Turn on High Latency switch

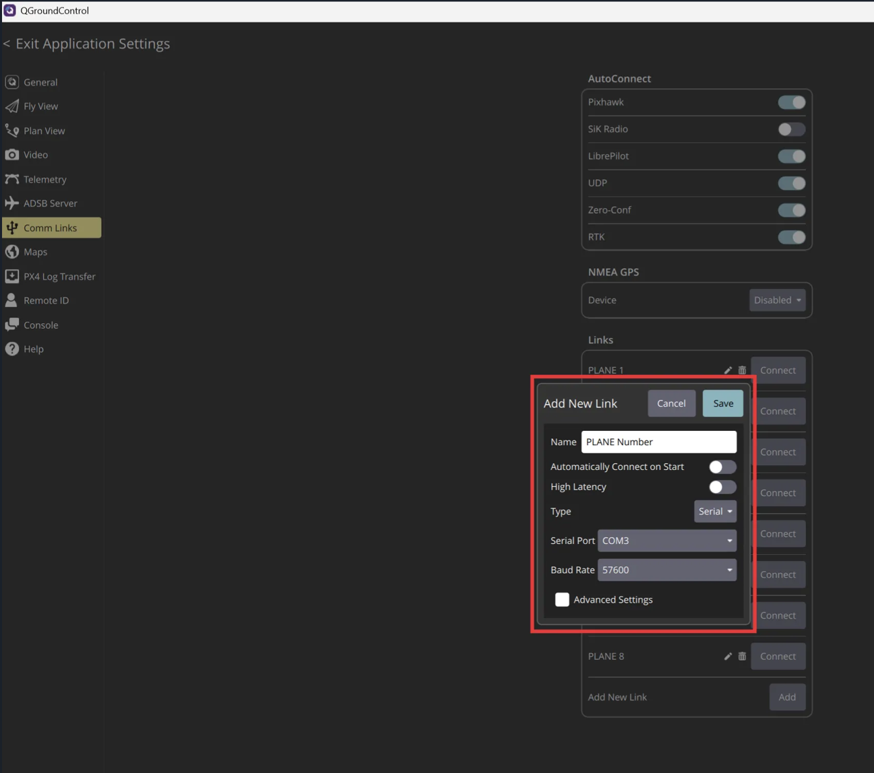click(722, 487)
